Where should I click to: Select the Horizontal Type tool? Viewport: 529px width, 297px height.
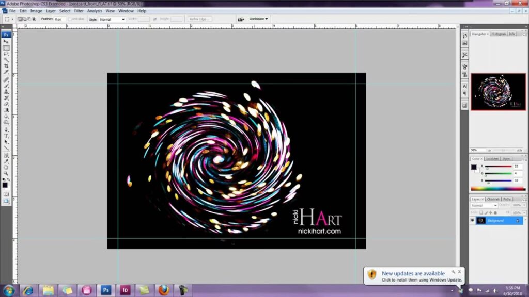tap(6, 136)
